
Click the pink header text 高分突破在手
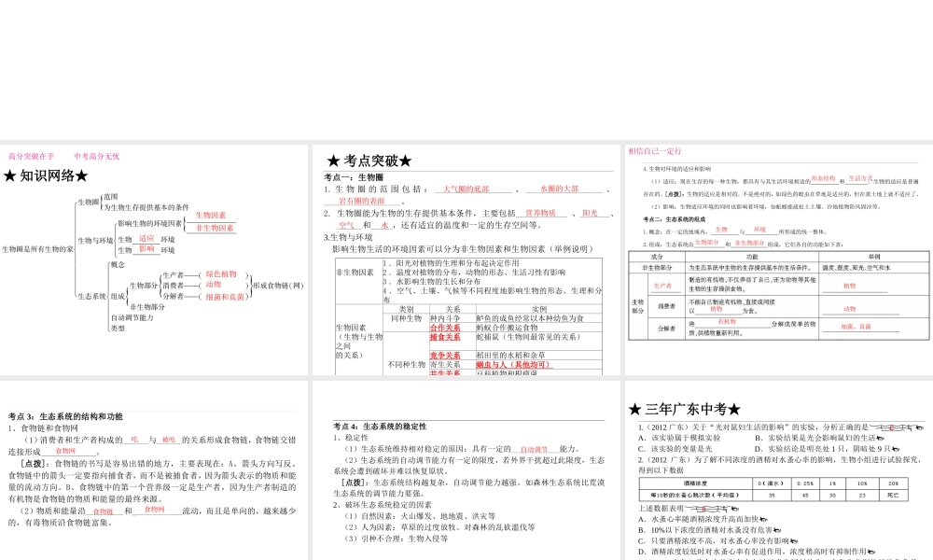pyautogui.click(x=31, y=157)
